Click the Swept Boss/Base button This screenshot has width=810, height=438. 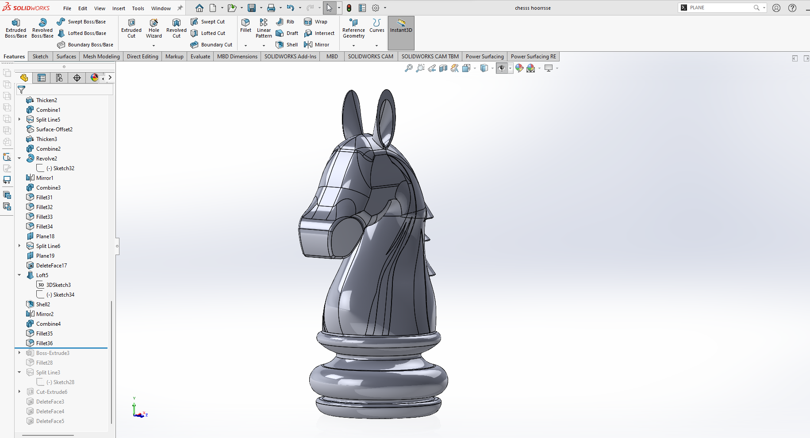pyautogui.click(x=81, y=22)
